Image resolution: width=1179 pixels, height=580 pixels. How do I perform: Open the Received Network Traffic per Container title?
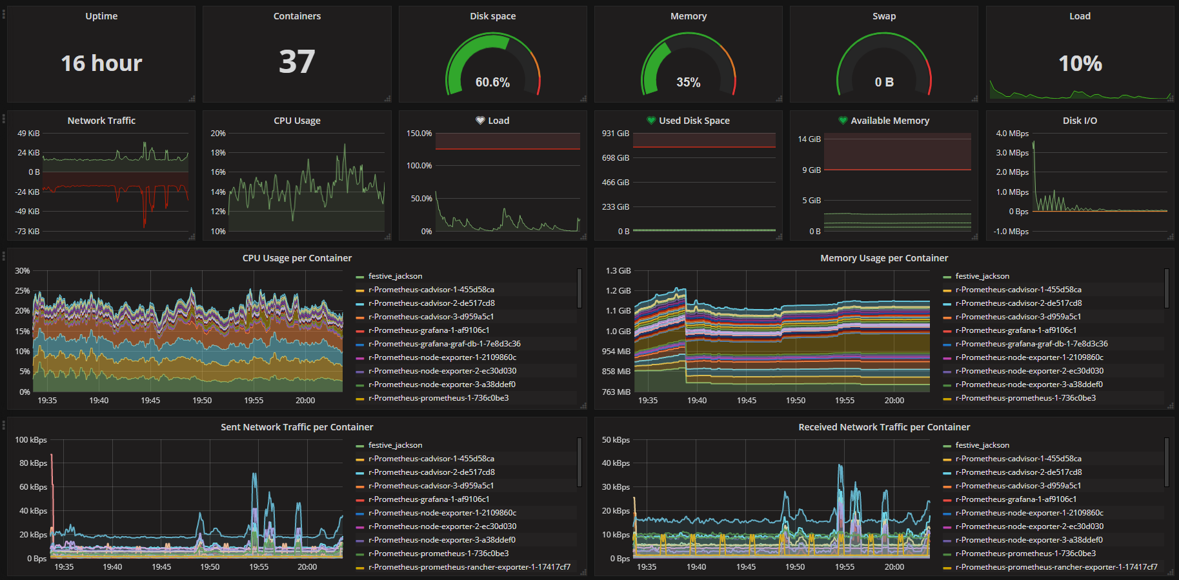[884, 427]
